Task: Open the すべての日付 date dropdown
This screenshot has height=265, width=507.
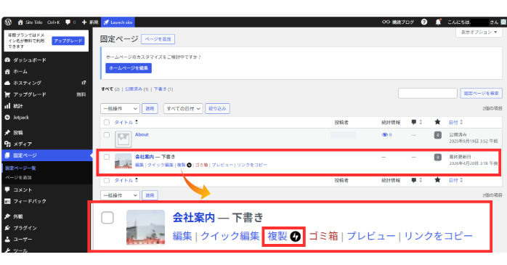Action: pyautogui.click(x=183, y=109)
